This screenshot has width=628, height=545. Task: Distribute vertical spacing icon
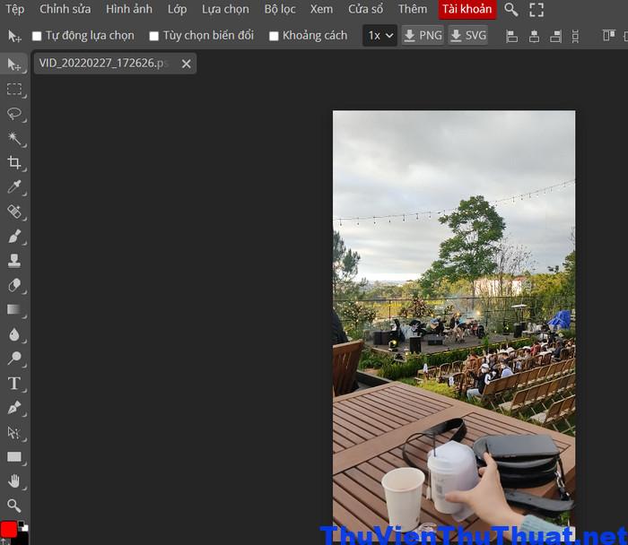(x=575, y=37)
